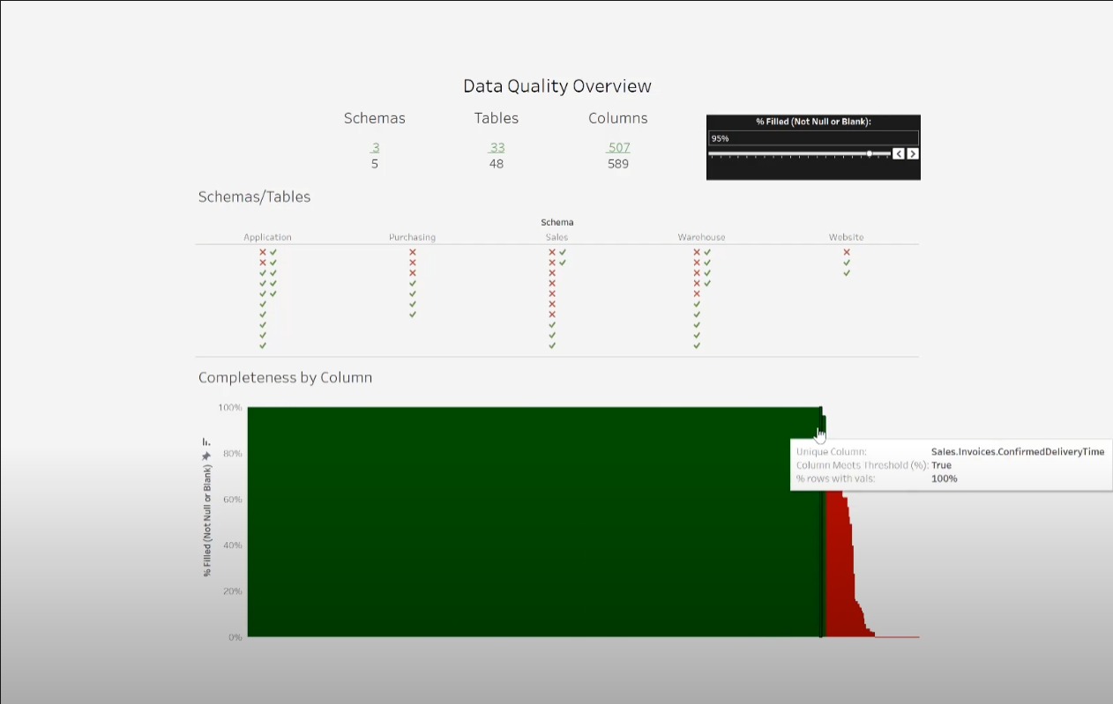Click the bottom green check under Purchasing

(412, 314)
